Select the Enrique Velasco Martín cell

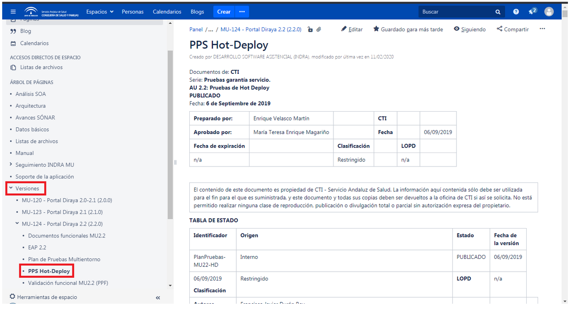point(291,119)
